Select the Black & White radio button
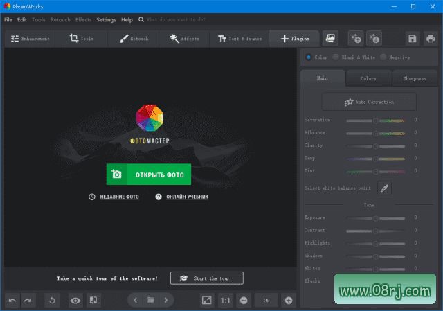The image size is (443, 311). (336, 57)
